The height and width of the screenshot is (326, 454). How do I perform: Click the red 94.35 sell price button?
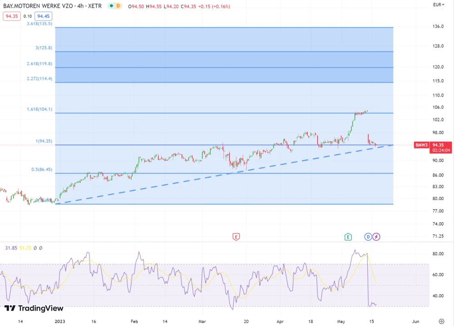[11, 16]
